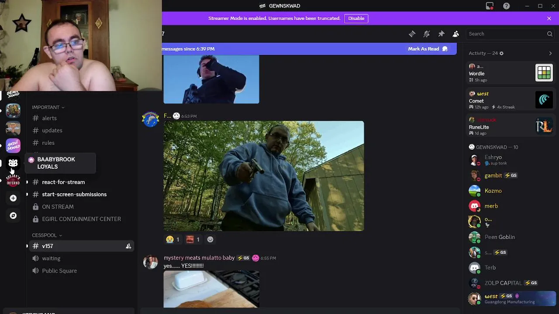Click the search magnifier icon
The width and height of the screenshot is (559, 314).
pos(550,34)
